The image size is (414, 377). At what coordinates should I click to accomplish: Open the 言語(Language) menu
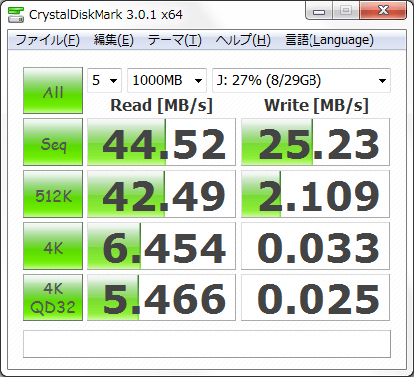coord(329,40)
